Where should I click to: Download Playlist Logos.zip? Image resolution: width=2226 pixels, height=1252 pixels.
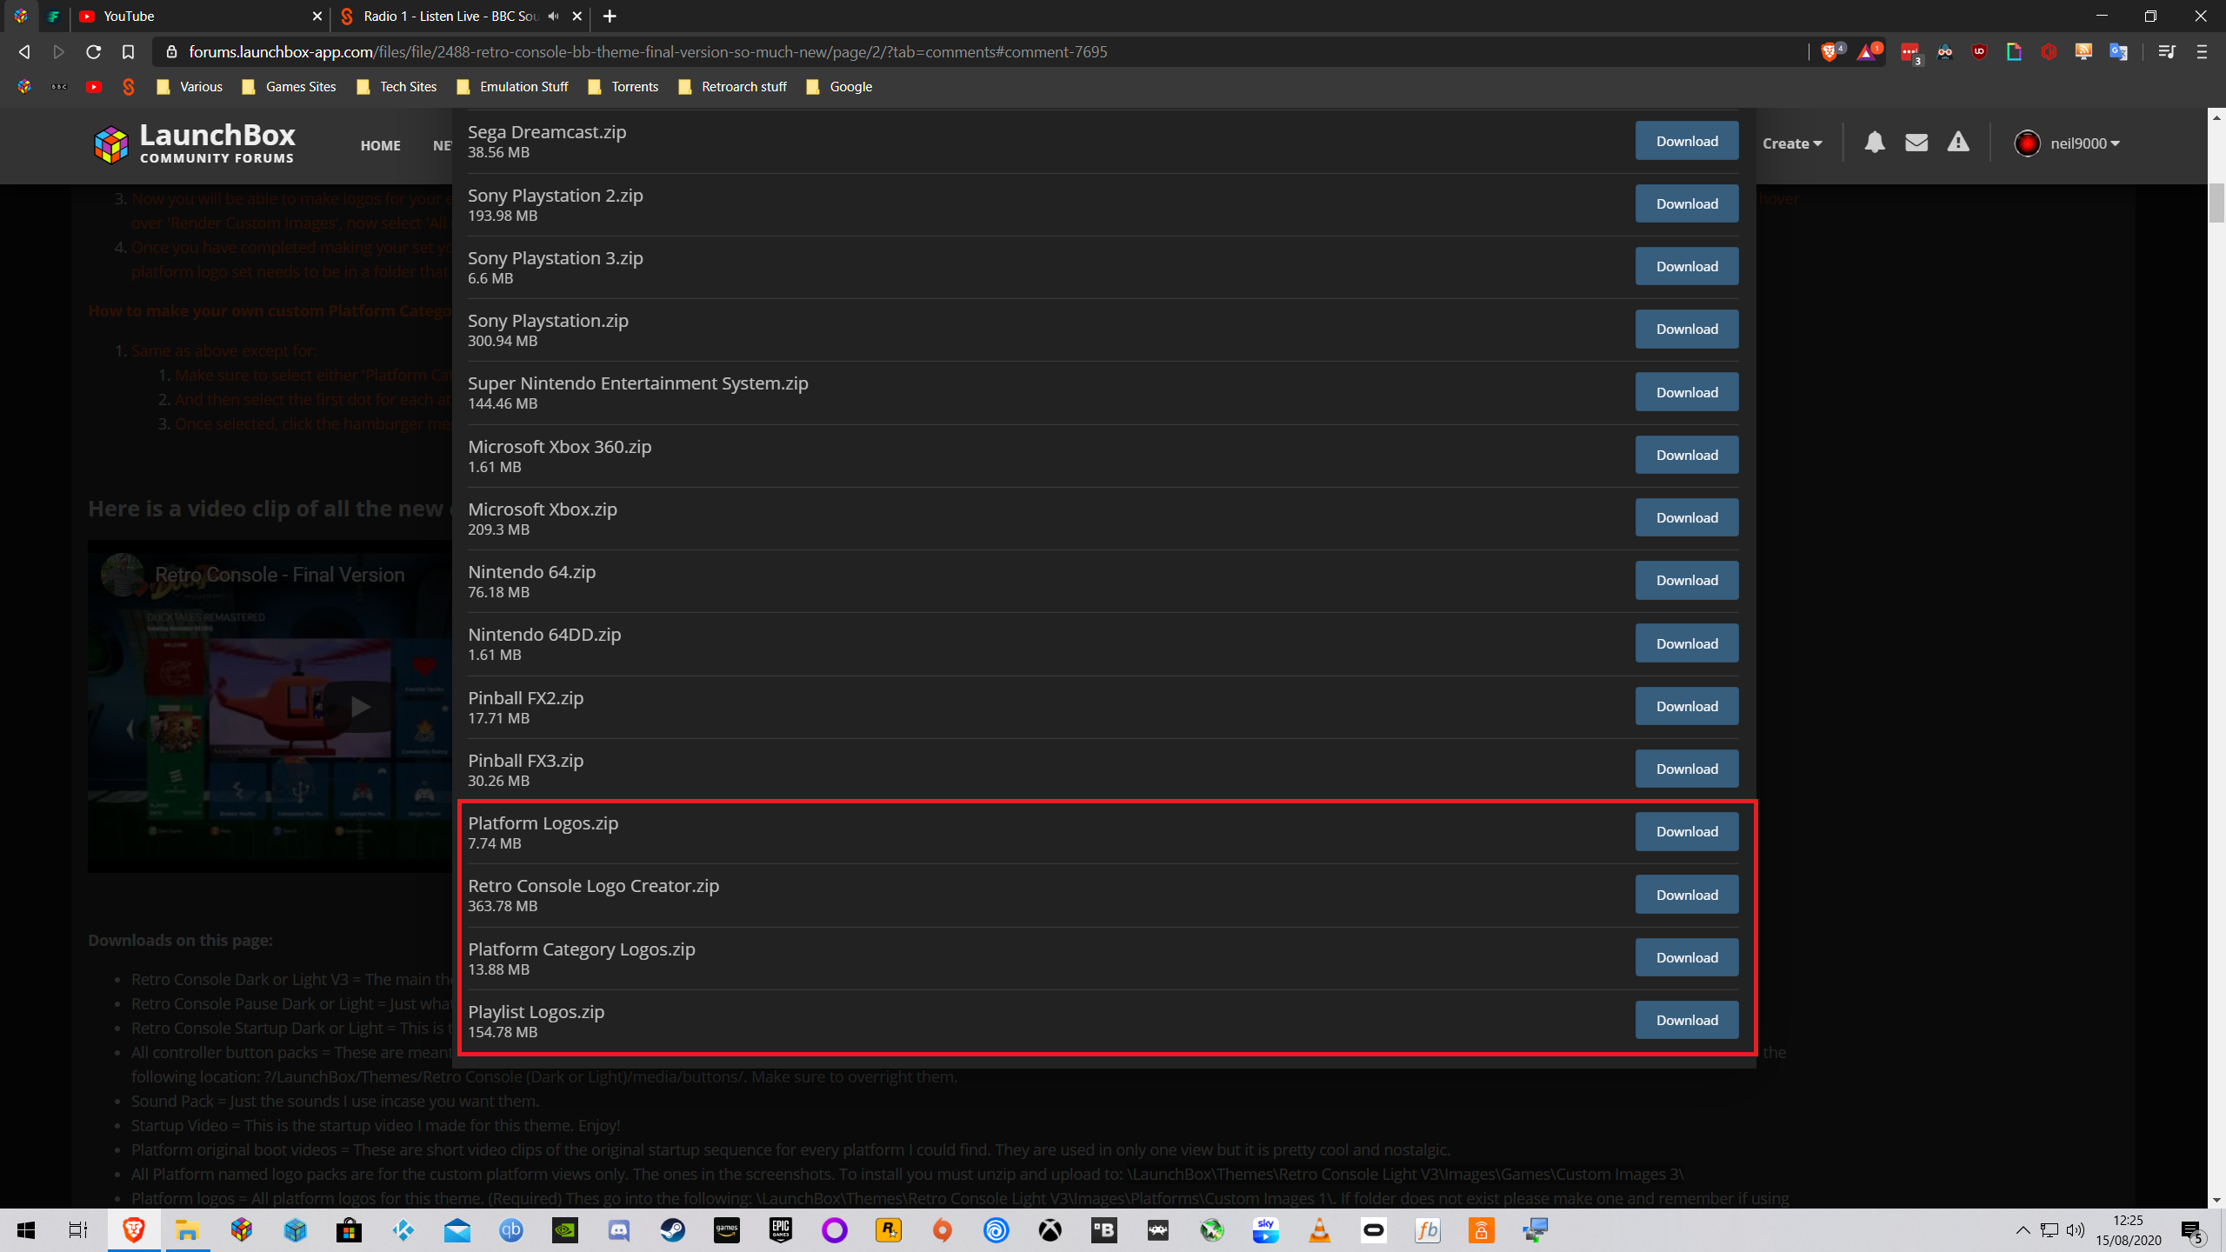pyautogui.click(x=1687, y=1020)
